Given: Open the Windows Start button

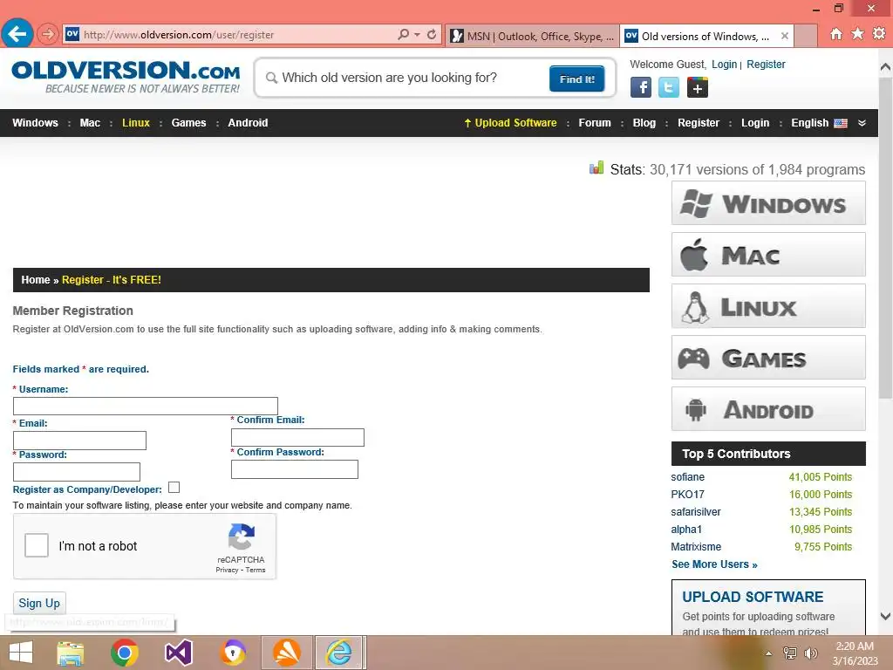Looking at the screenshot, I should (21, 653).
